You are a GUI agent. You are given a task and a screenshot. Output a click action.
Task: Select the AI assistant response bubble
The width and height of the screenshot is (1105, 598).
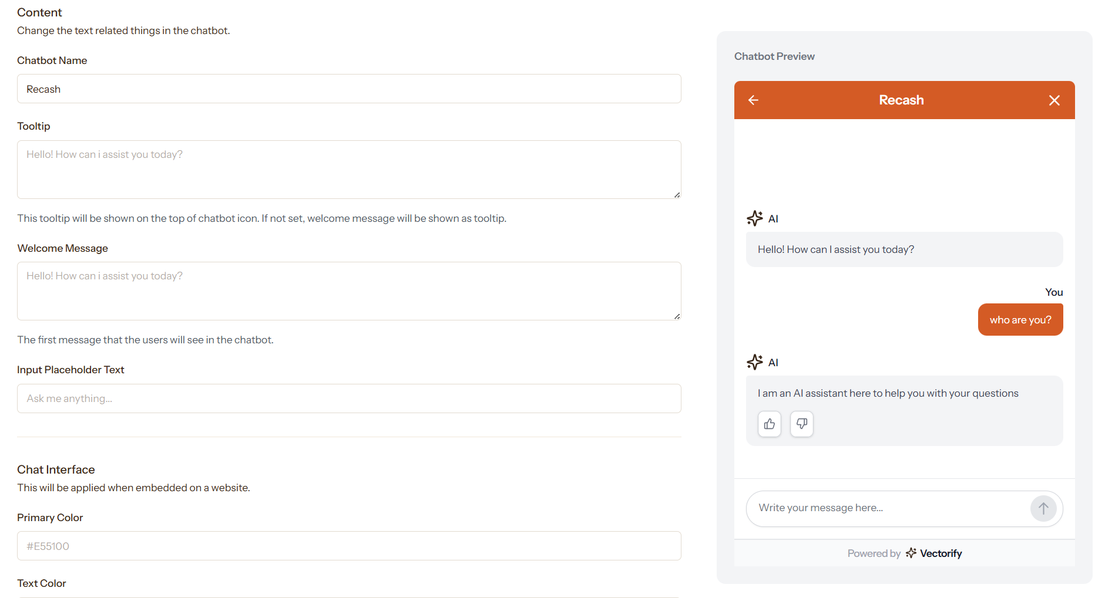pos(888,393)
